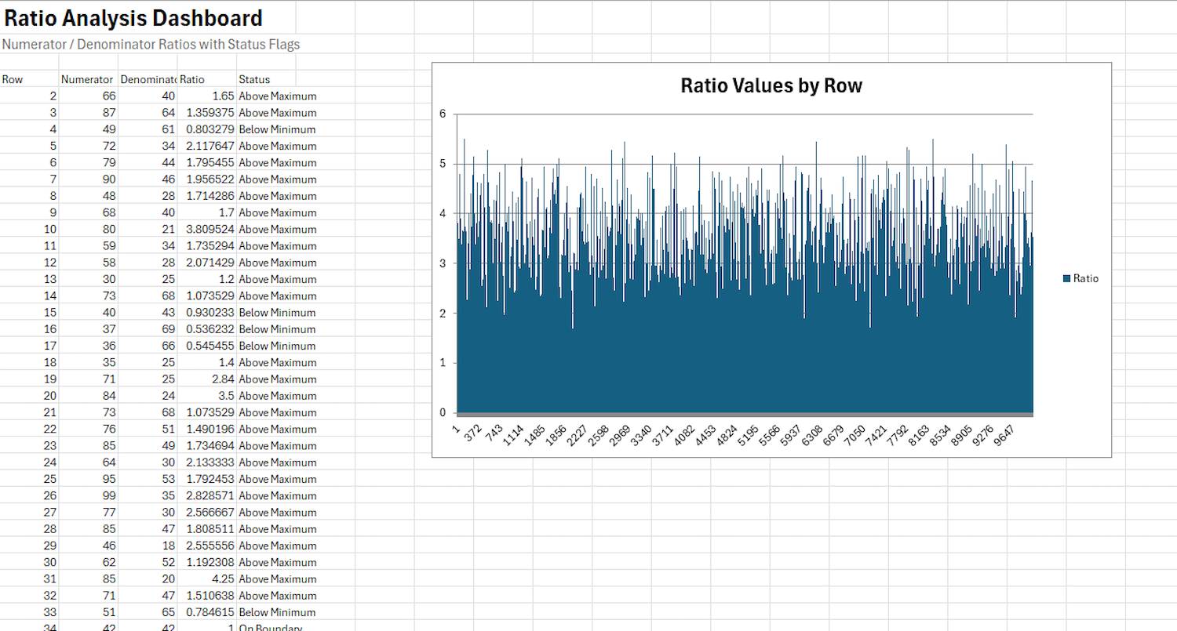Screen dimensions: 1177x631
Task: Select the "Status" column header cell
Action: point(267,79)
